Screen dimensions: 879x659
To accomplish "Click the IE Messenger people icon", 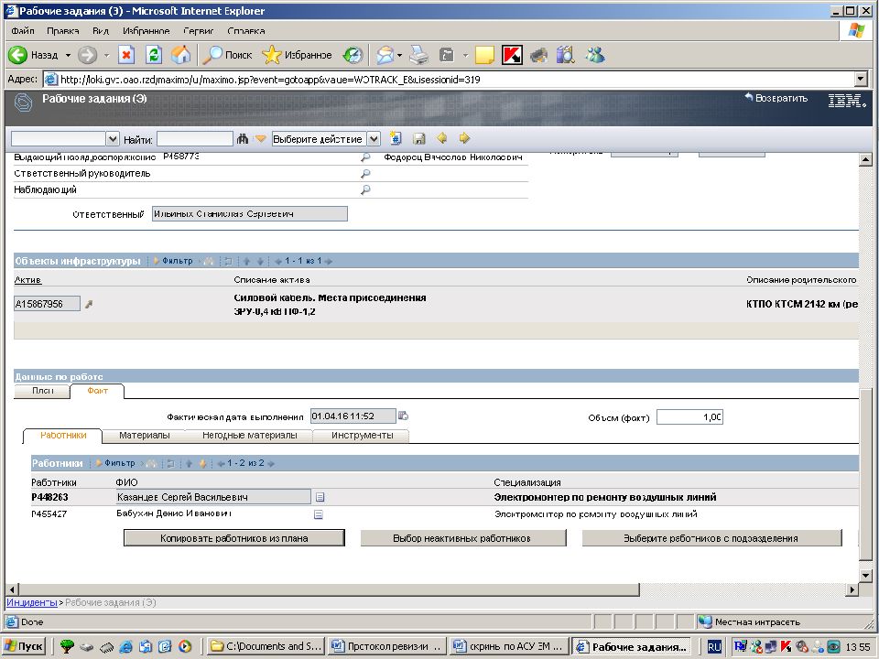I will (x=595, y=55).
